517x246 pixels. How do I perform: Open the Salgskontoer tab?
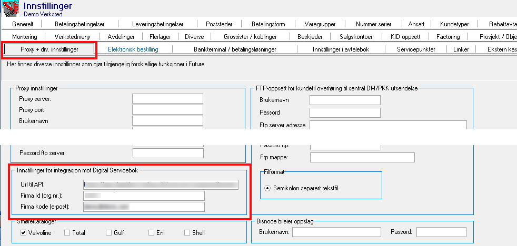356,37
